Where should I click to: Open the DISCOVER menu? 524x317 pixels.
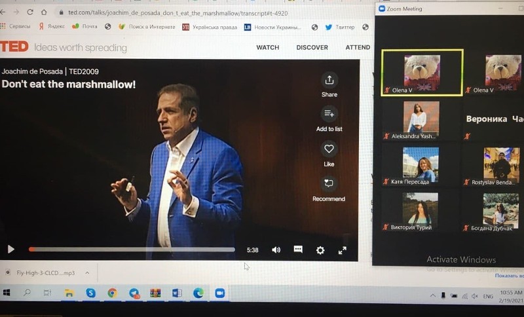pyautogui.click(x=312, y=47)
